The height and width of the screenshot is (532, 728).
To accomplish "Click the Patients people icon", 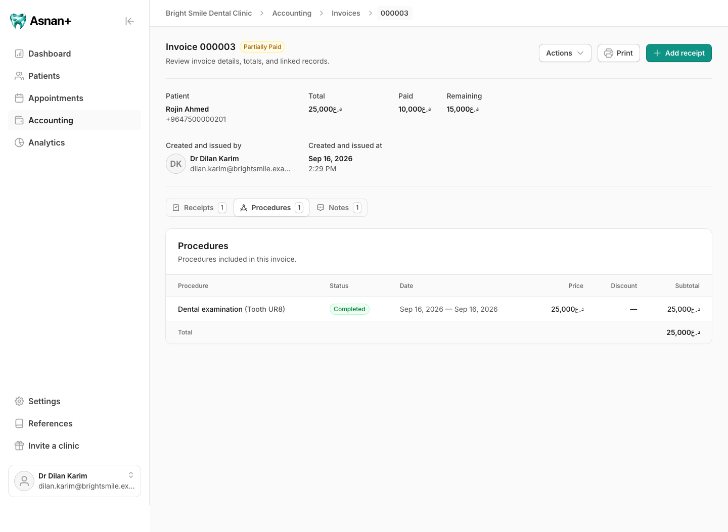I will tap(19, 76).
